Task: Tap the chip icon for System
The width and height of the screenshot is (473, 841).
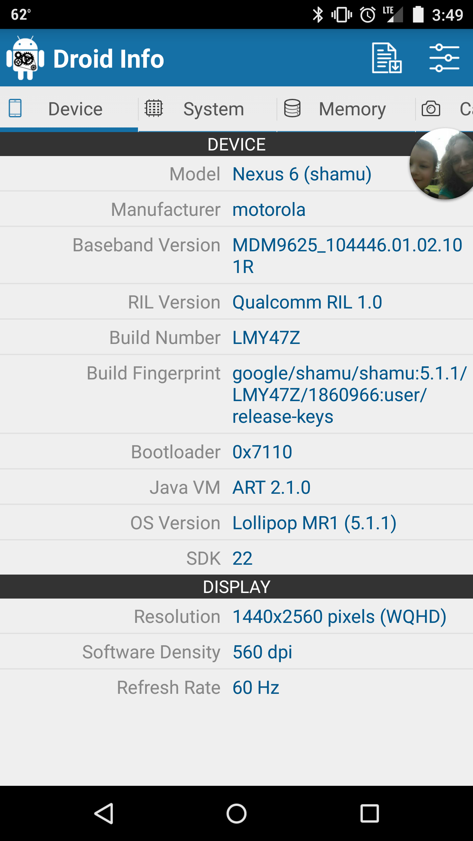Action: point(154,108)
